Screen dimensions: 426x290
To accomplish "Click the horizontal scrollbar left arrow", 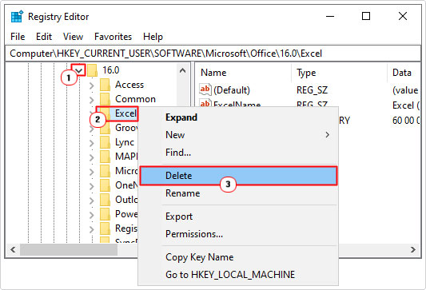I will (x=13, y=249).
